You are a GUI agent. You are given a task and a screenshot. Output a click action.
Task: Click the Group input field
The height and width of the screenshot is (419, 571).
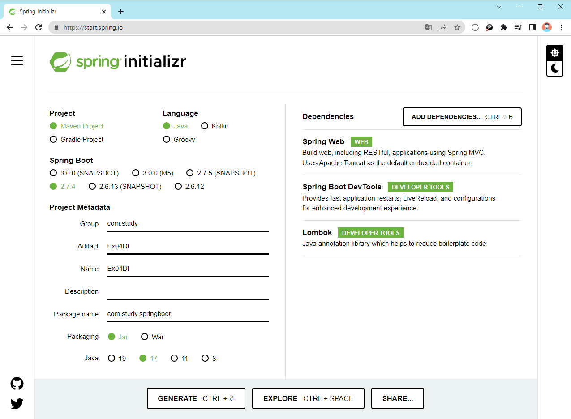pyautogui.click(x=188, y=224)
